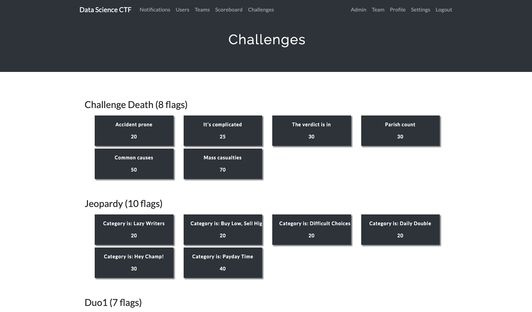The image size is (532, 312).
Task: Go to Profile page
Action: point(397,10)
